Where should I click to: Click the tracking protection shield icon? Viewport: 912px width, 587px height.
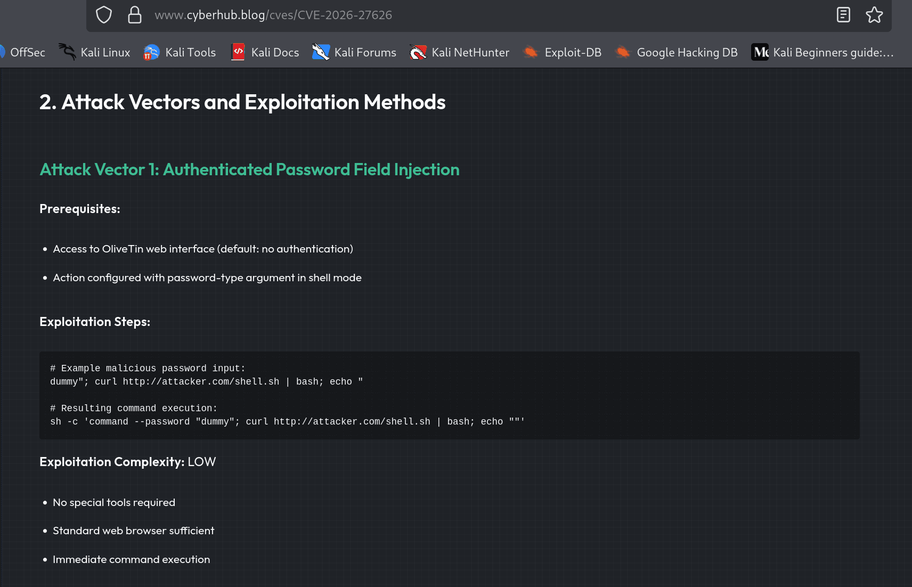pyautogui.click(x=104, y=15)
